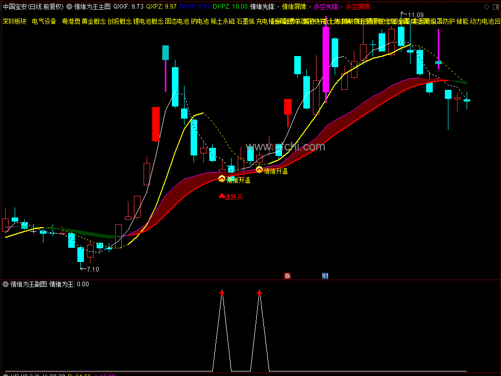The width and height of the screenshot is (501, 376).
Task: Click the 多空屏障 legend label
Action: point(360,7)
